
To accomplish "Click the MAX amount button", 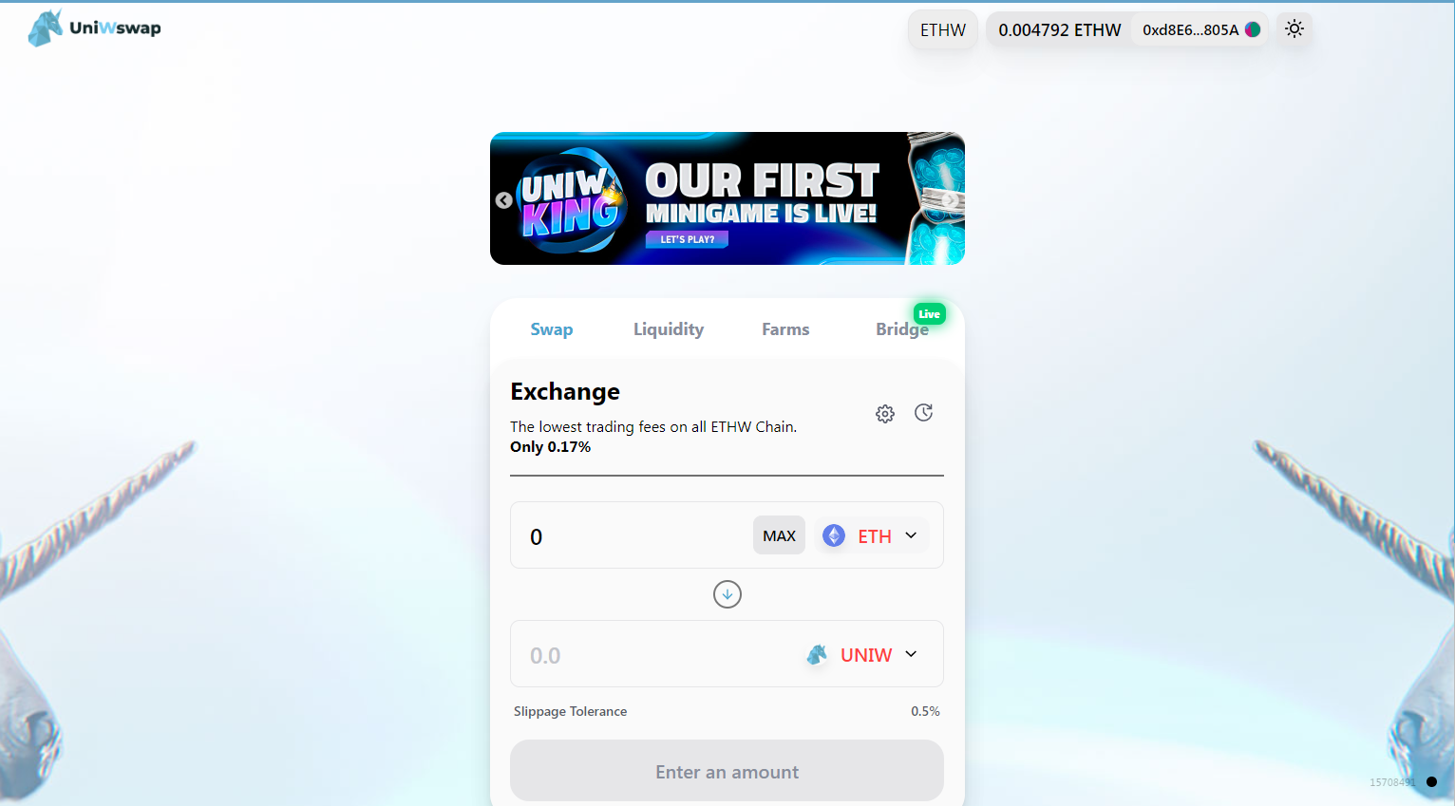I will click(779, 535).
